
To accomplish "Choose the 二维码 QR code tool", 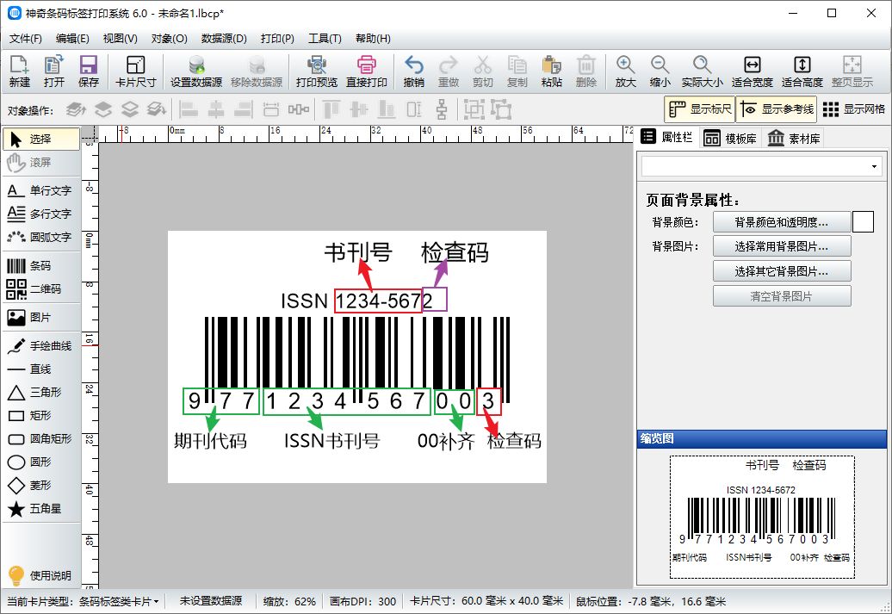I will [40, 289].
